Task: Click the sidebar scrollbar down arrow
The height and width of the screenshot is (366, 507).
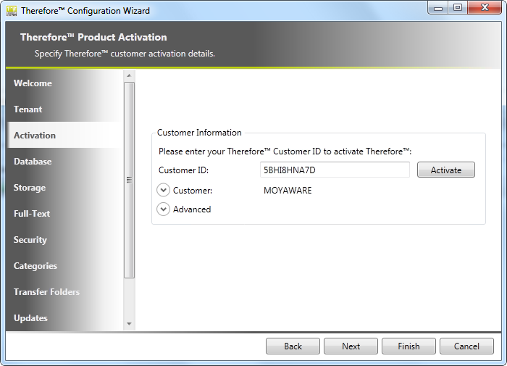Action: coord(130,324)
